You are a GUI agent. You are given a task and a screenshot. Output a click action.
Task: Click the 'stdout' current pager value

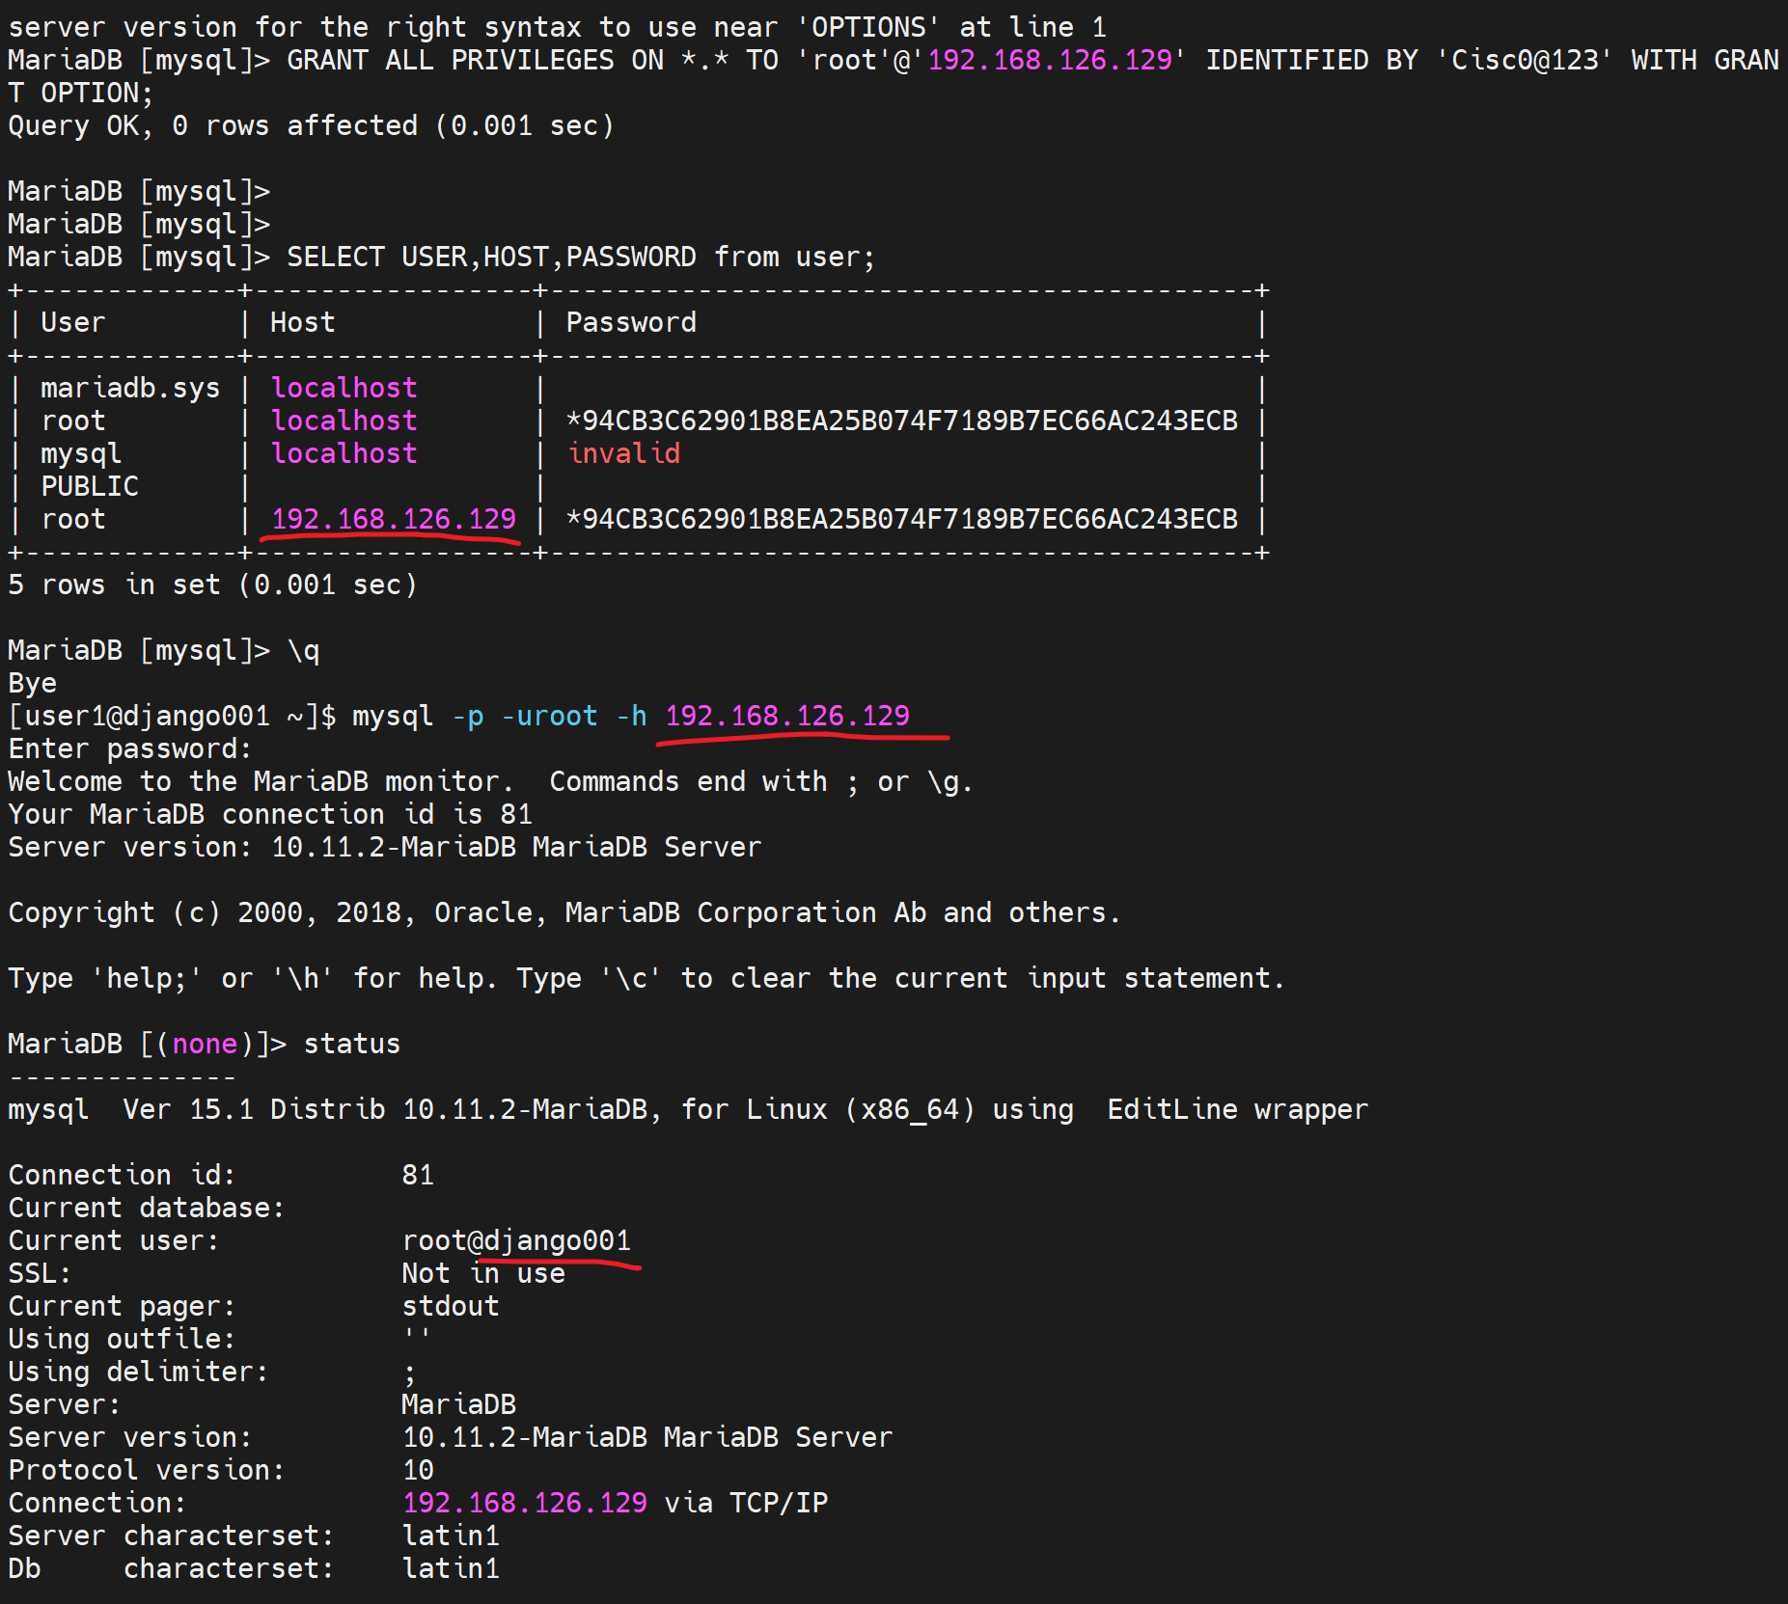[x=451, y=1306]
